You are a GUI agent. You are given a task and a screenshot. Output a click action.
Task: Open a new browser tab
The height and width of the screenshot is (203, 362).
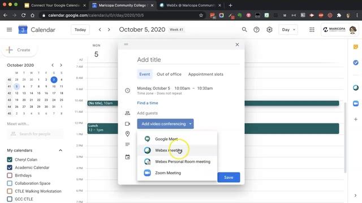(x=230, y=5)
